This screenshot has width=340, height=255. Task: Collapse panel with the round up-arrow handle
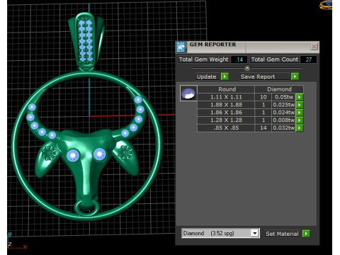247,68
